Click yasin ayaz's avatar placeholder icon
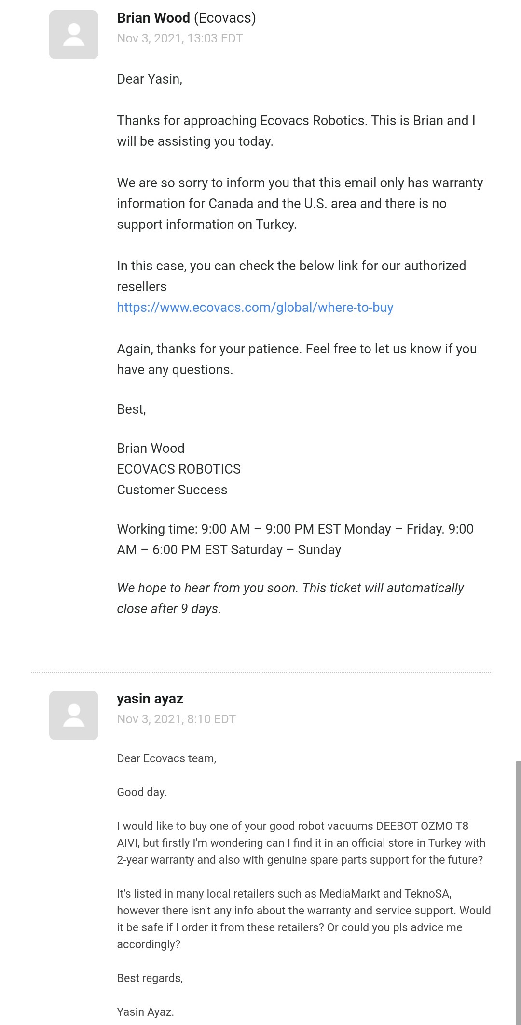Screen dimensions: 521x1025 click(x=74, y=716)
